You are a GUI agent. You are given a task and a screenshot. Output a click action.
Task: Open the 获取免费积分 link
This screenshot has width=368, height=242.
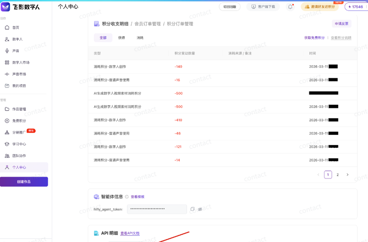click(314, 38)
